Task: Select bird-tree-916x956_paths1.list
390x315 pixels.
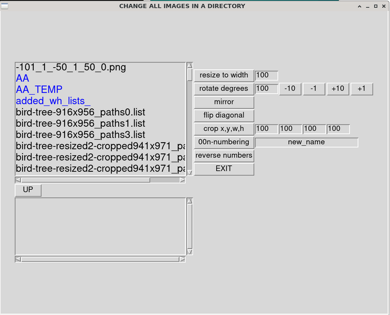Action: pos(101,123)
